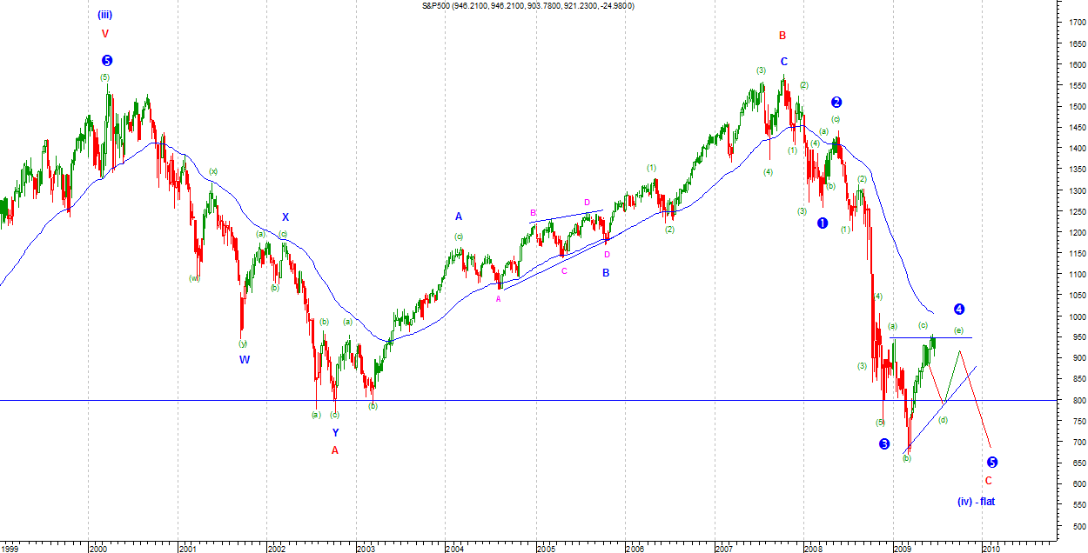This screenshot has height=553, width=1088.
Task: Click the red V wave label
Action: 105,35
